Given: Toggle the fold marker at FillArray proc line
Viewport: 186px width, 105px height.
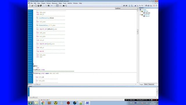Looking at the screenshot, I should pos(32,73).
